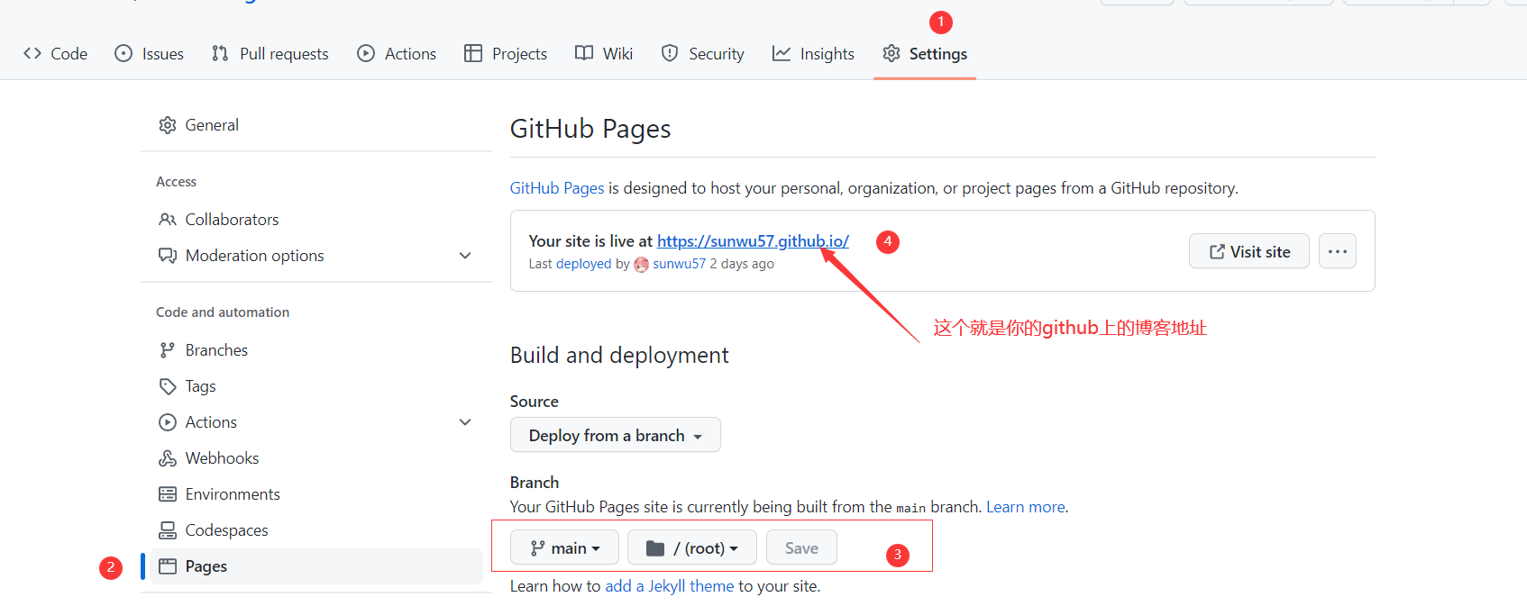The height and width of the screenshot is (615, 1527).
Task: Click the comment icon beside Moderation options
Action: click(x=168, y=256)
